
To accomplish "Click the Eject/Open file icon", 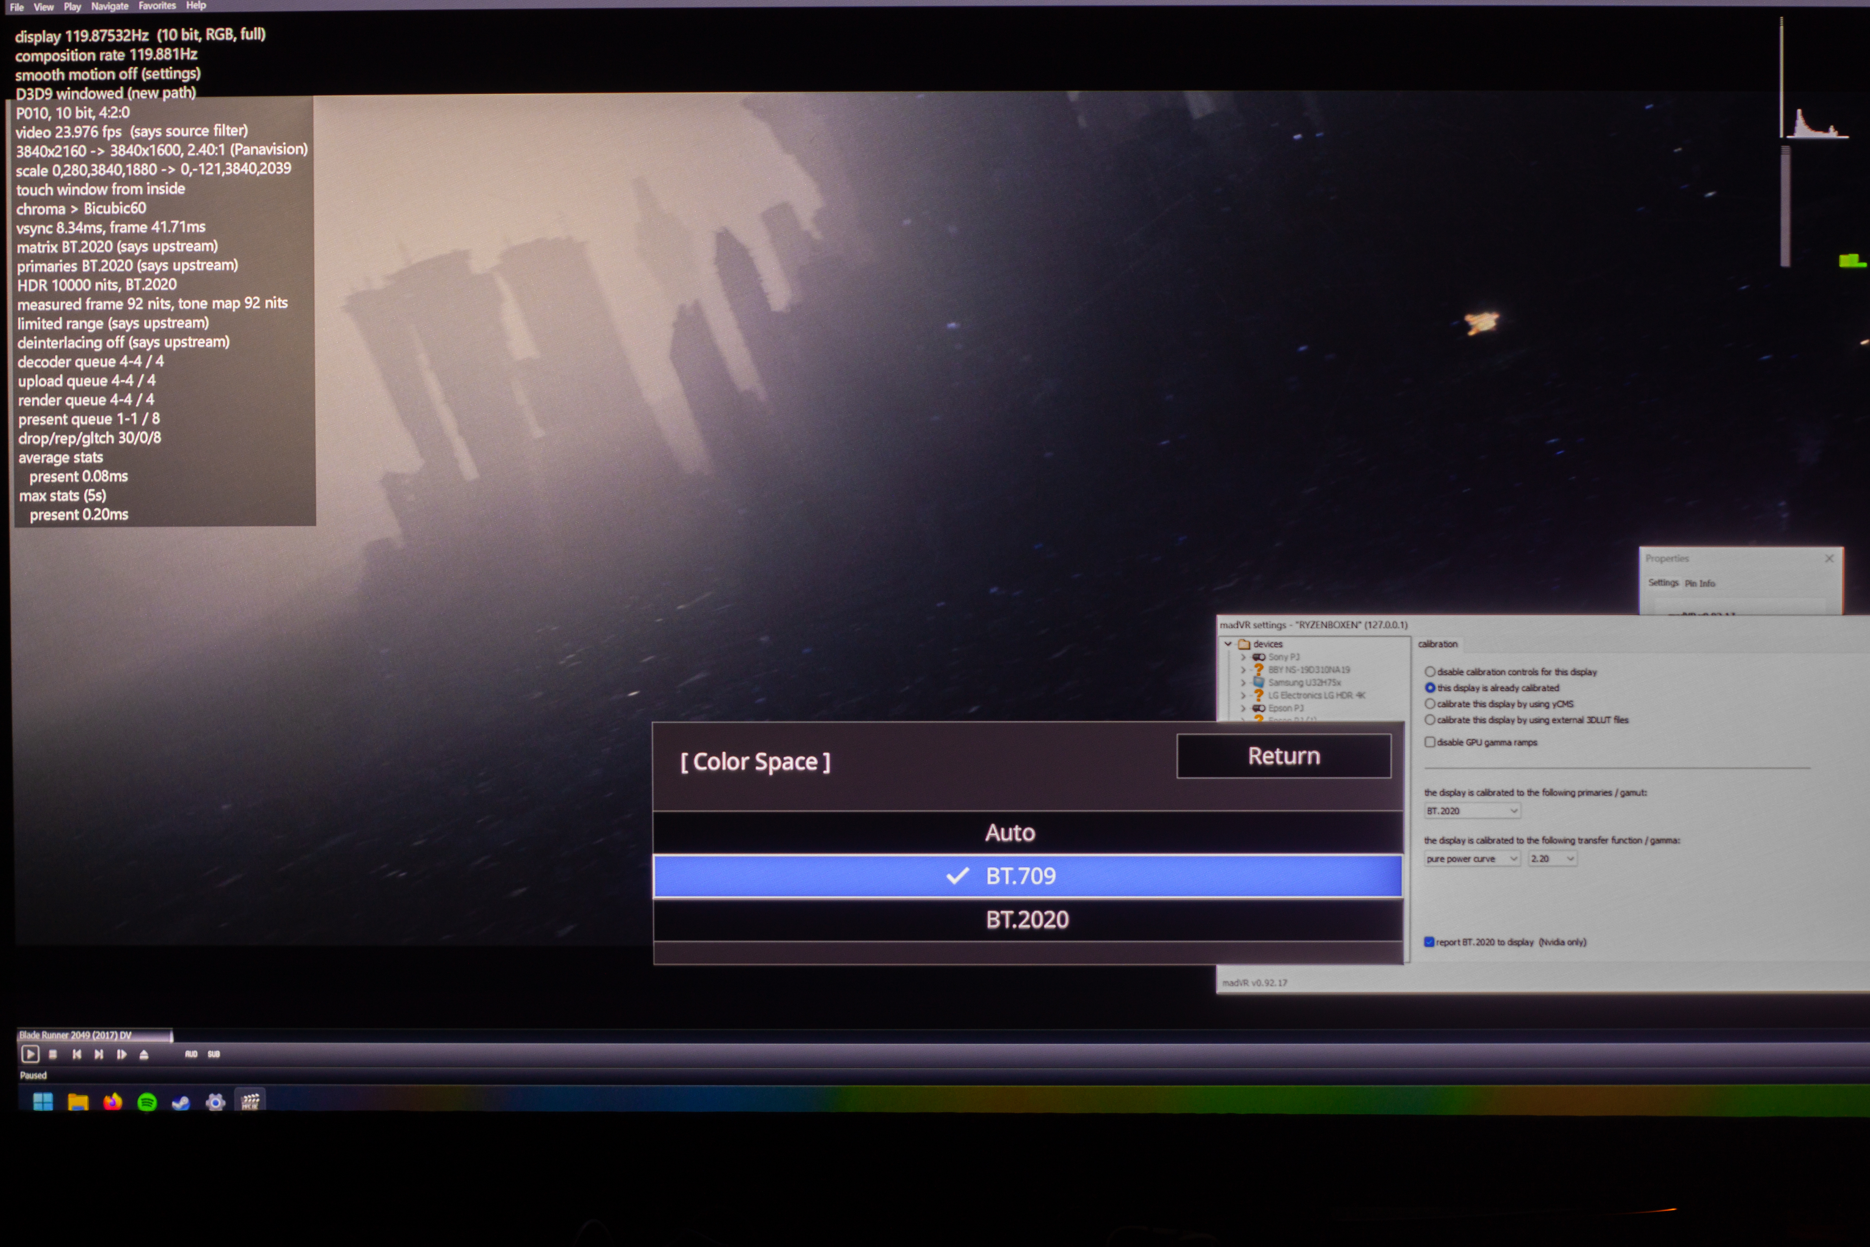I will pos(144,1055).
